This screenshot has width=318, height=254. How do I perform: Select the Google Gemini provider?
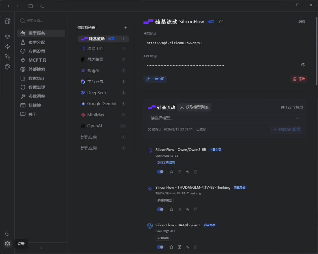pyautogui.click(x=103, y=103)
